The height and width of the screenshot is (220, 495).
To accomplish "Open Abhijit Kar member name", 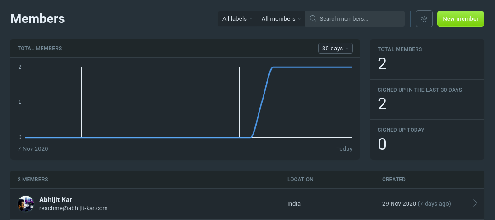I will (x=56, y=200).
